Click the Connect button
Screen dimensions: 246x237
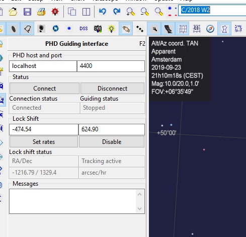tap(44, 89)
